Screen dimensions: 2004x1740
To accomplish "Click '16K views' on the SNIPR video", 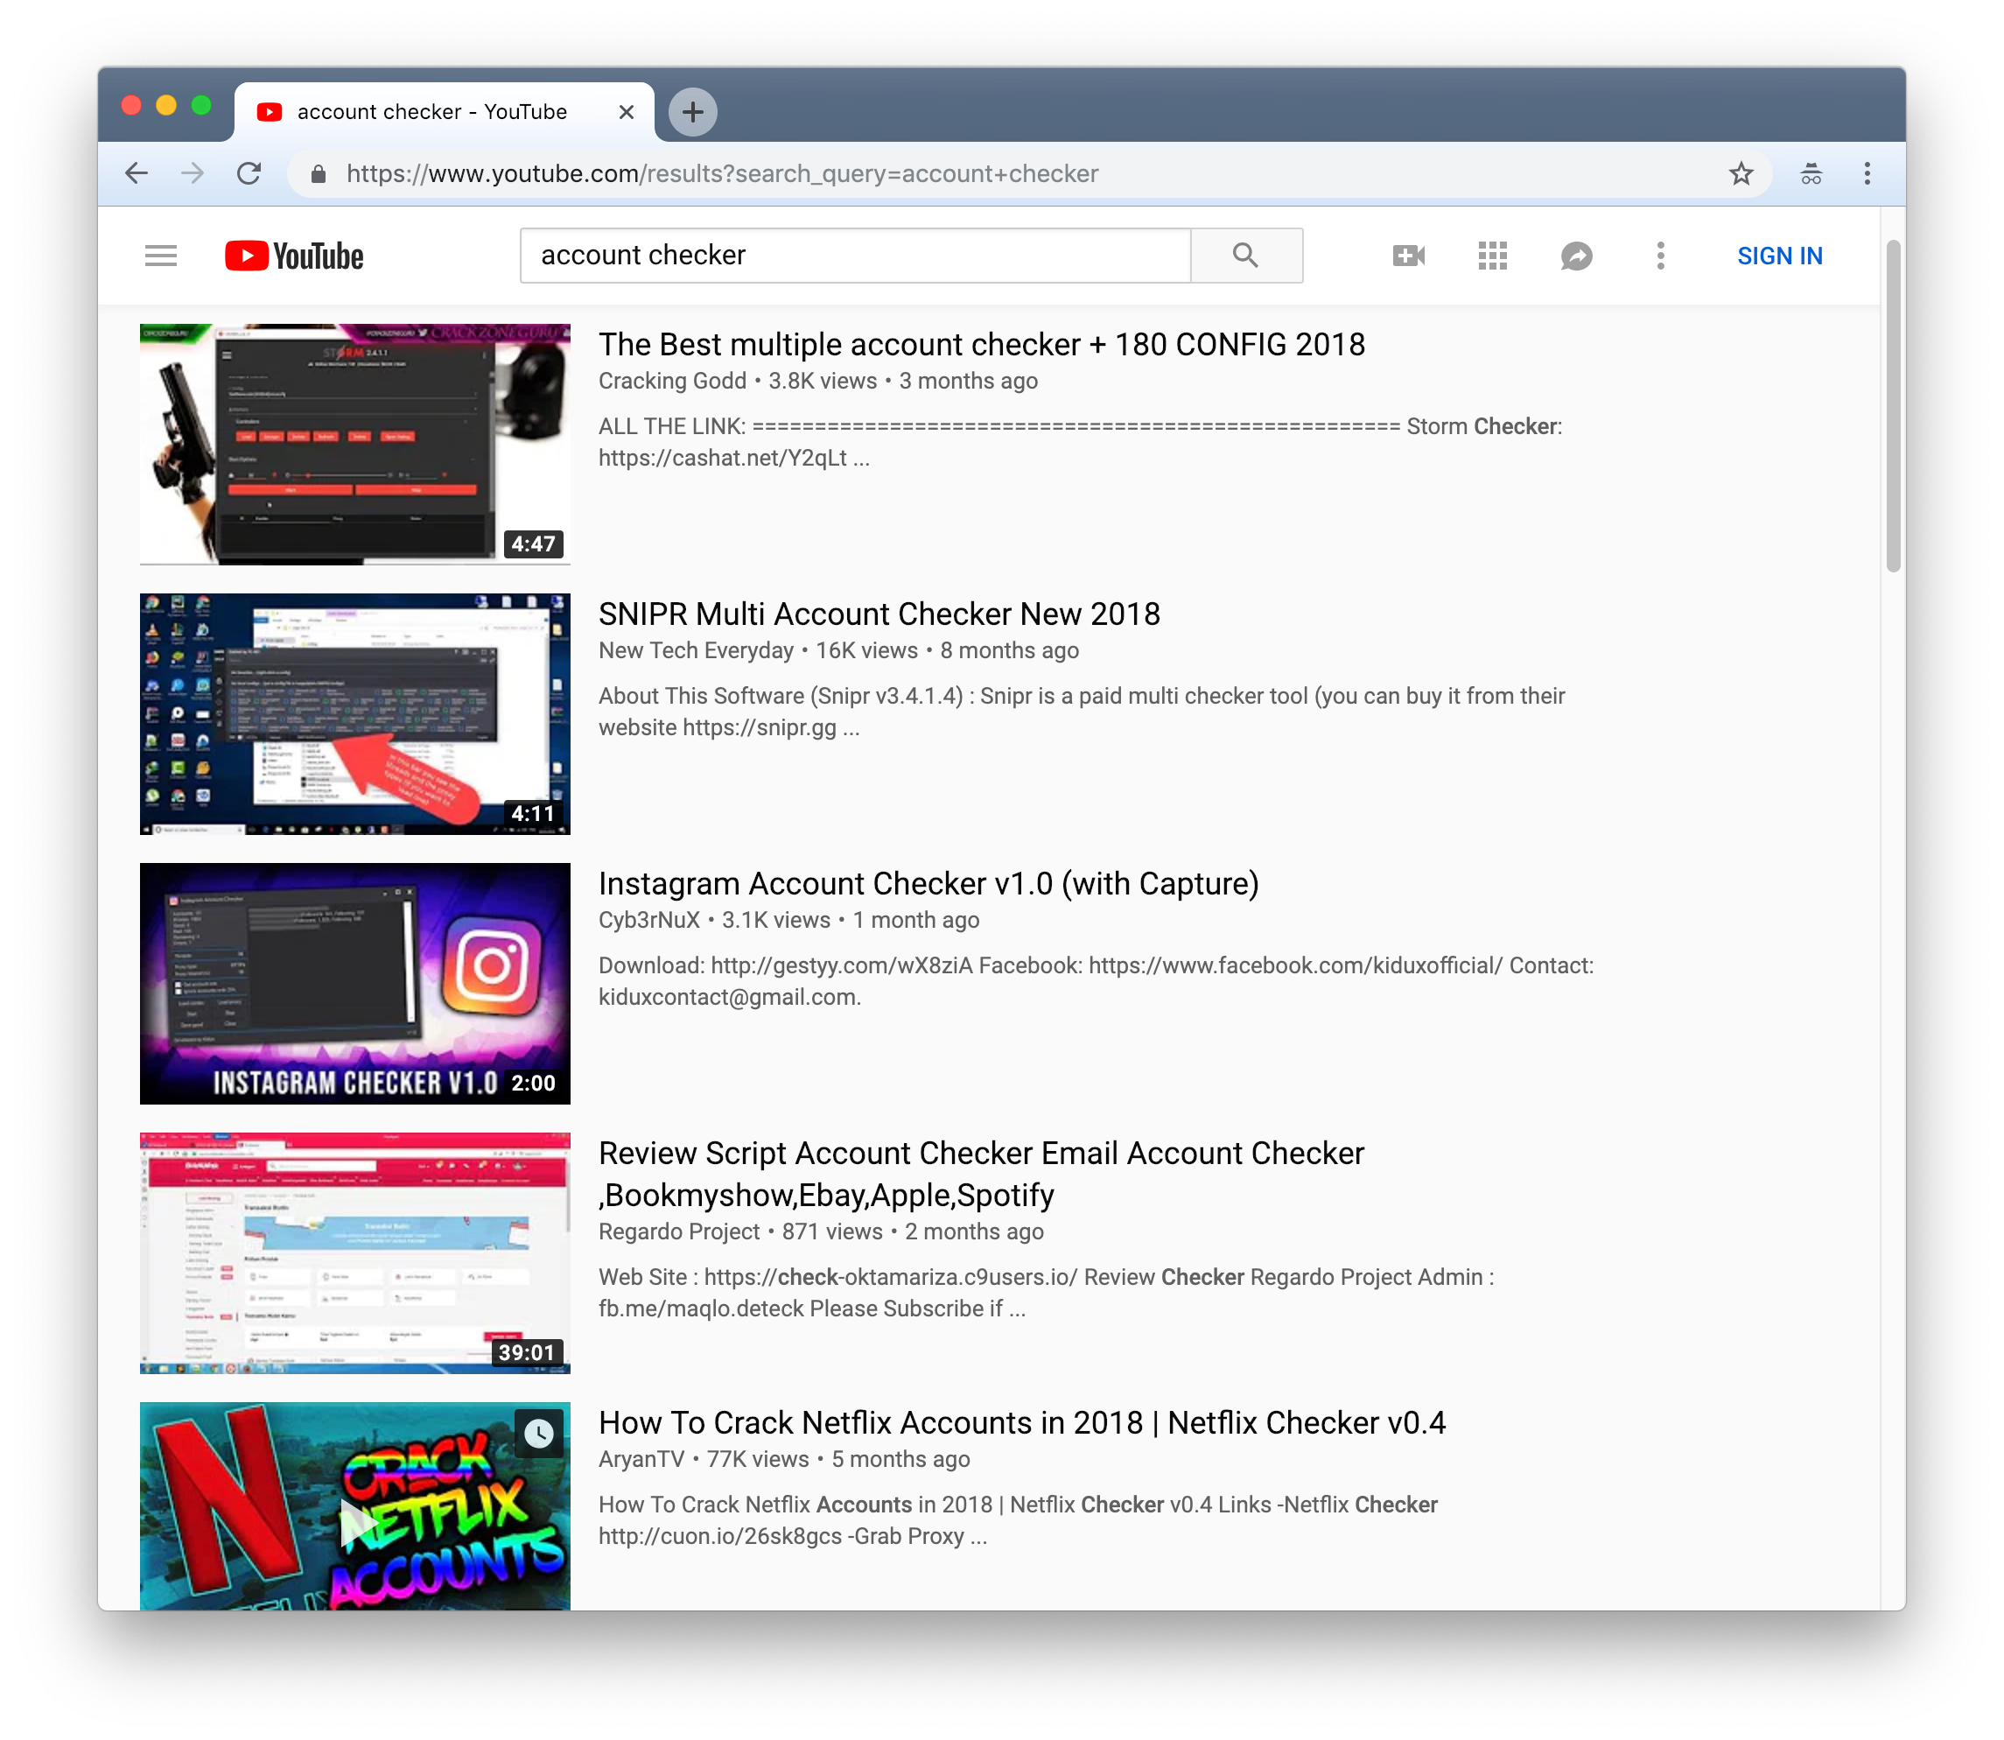I will tap(866, 650).
